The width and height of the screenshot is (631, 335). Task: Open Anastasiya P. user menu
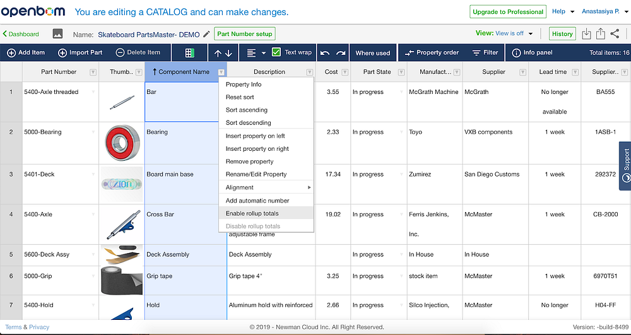click(605, 11)
